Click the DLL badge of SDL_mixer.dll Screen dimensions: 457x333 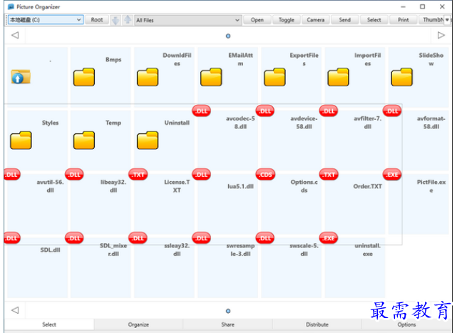point(74,238)
